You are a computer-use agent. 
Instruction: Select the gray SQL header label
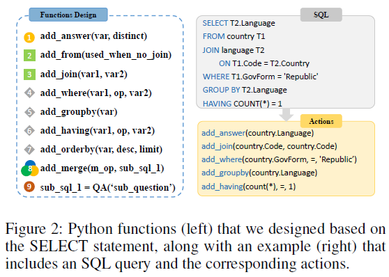321,15
